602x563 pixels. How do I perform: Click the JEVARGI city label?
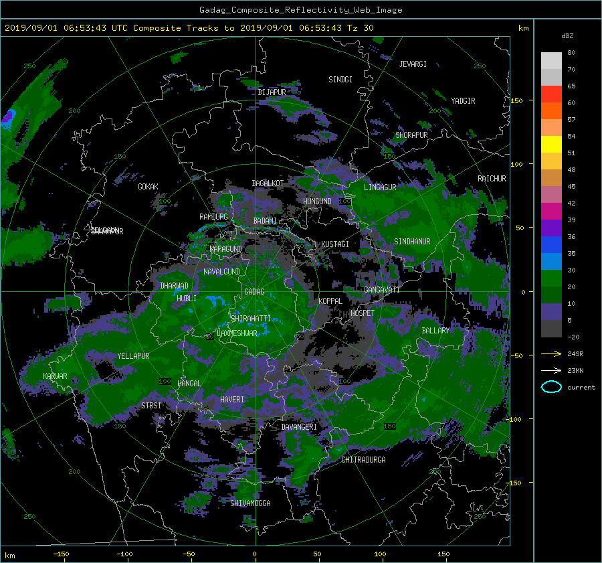coord(413,64)
